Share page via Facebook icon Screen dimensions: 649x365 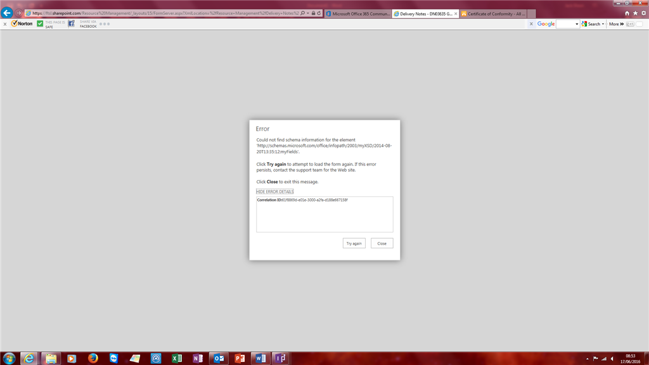tap(71, 23)
